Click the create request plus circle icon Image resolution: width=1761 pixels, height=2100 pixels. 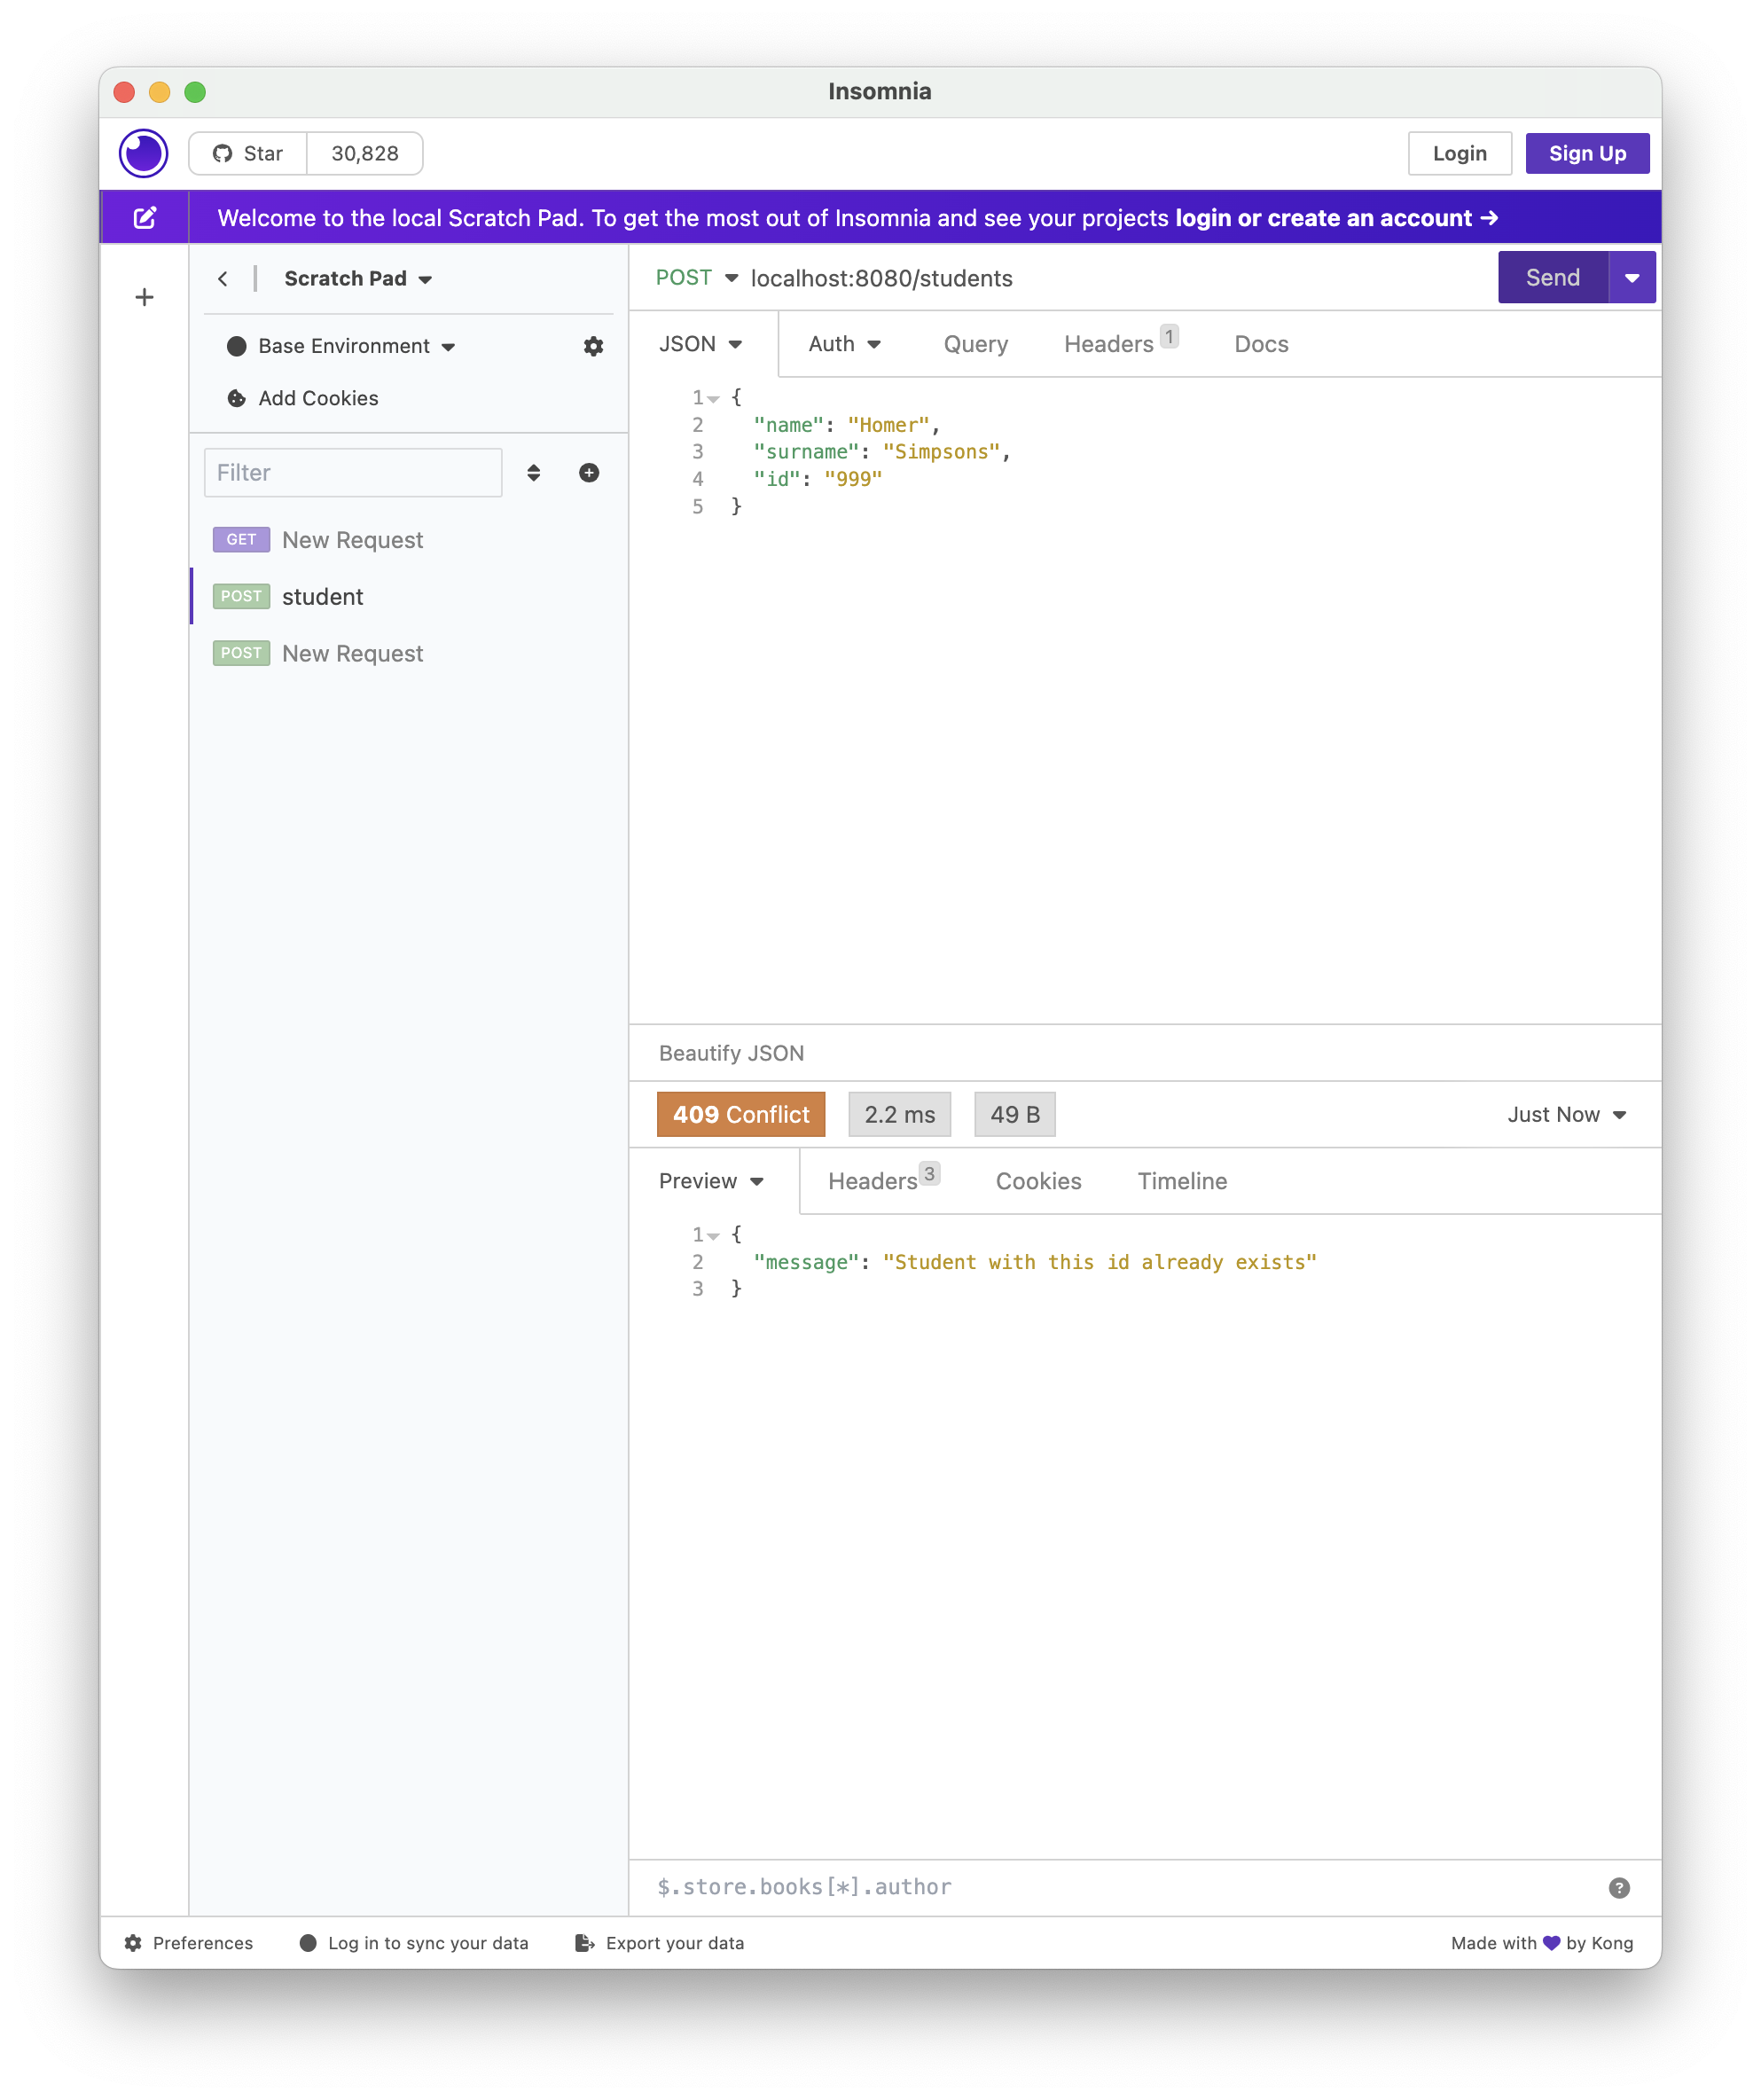pos(589,472)
